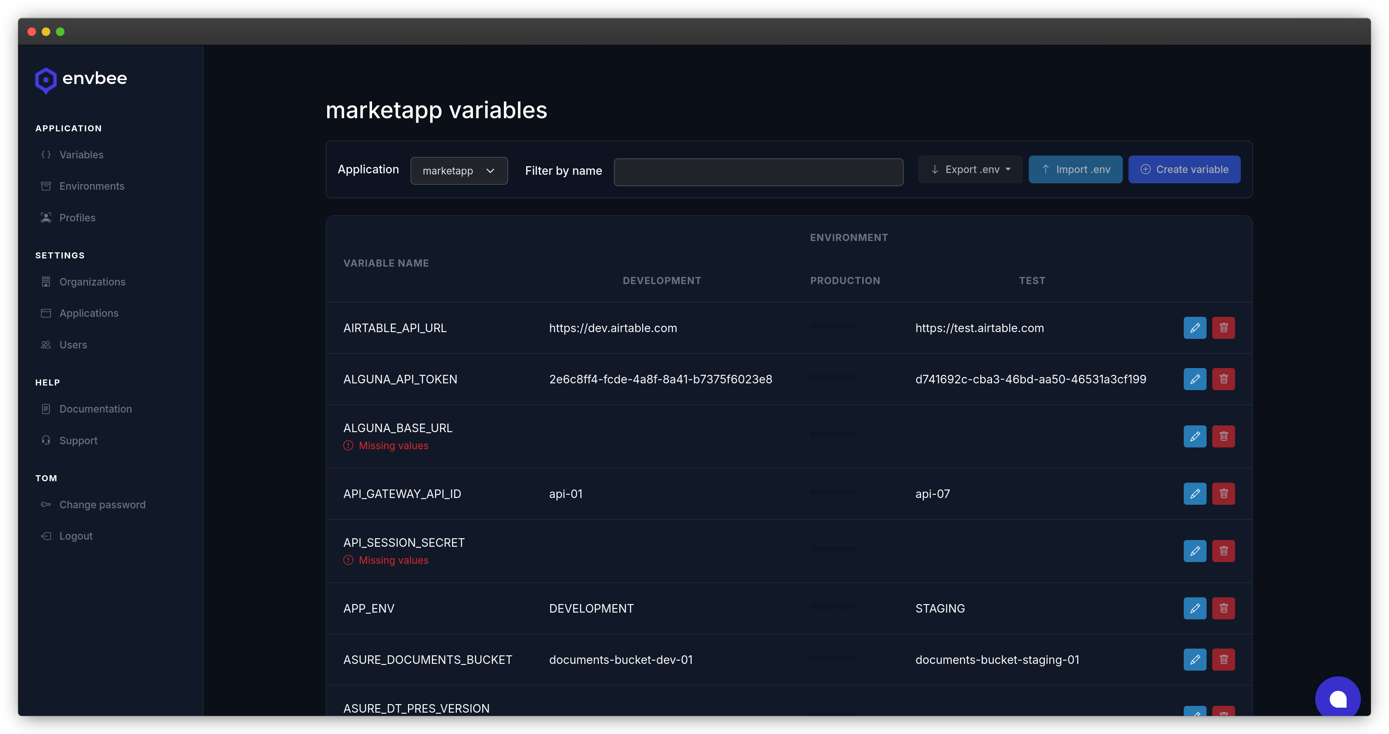Go to Profiles in the sidebar
1389x734 pixels.
pos(77,217)
